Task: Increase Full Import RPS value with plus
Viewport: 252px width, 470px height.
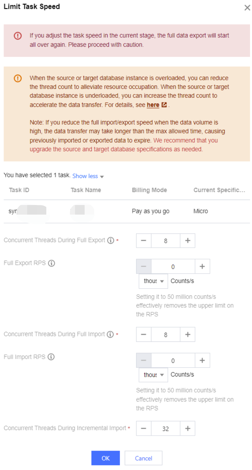Action: 202,360
